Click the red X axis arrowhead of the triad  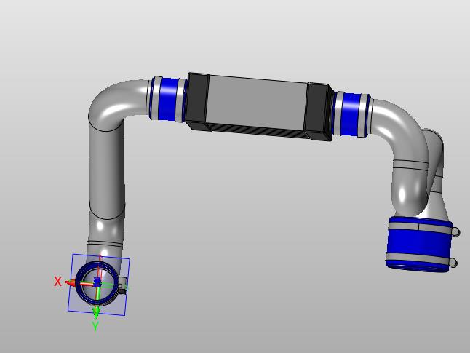tap(71, 283)
